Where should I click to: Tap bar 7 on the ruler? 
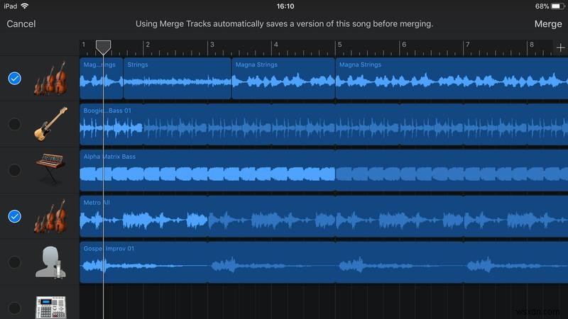pyautogui.click(x=468, y=45)
